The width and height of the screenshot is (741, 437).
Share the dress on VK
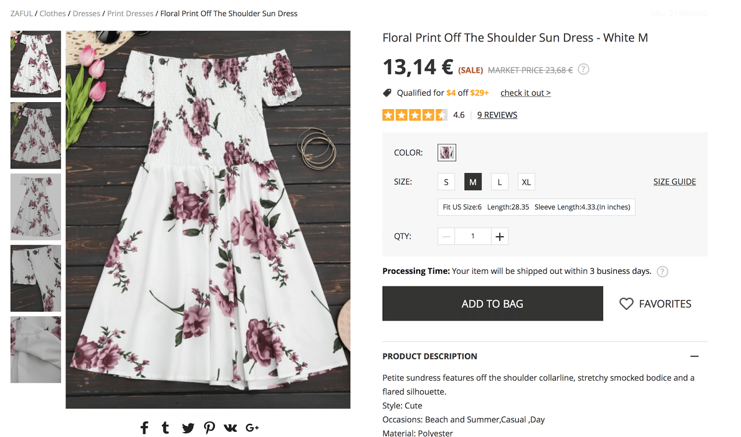[x=230, y=428]
